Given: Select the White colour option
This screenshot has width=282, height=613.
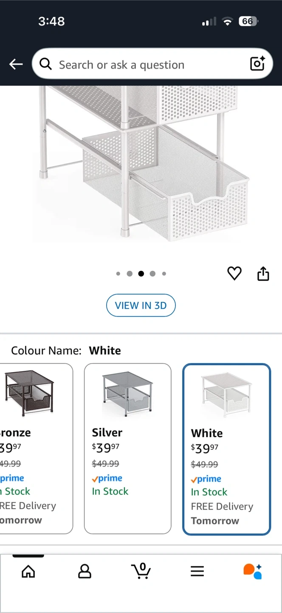Looking at the screenshot, I should click(226, 449).
